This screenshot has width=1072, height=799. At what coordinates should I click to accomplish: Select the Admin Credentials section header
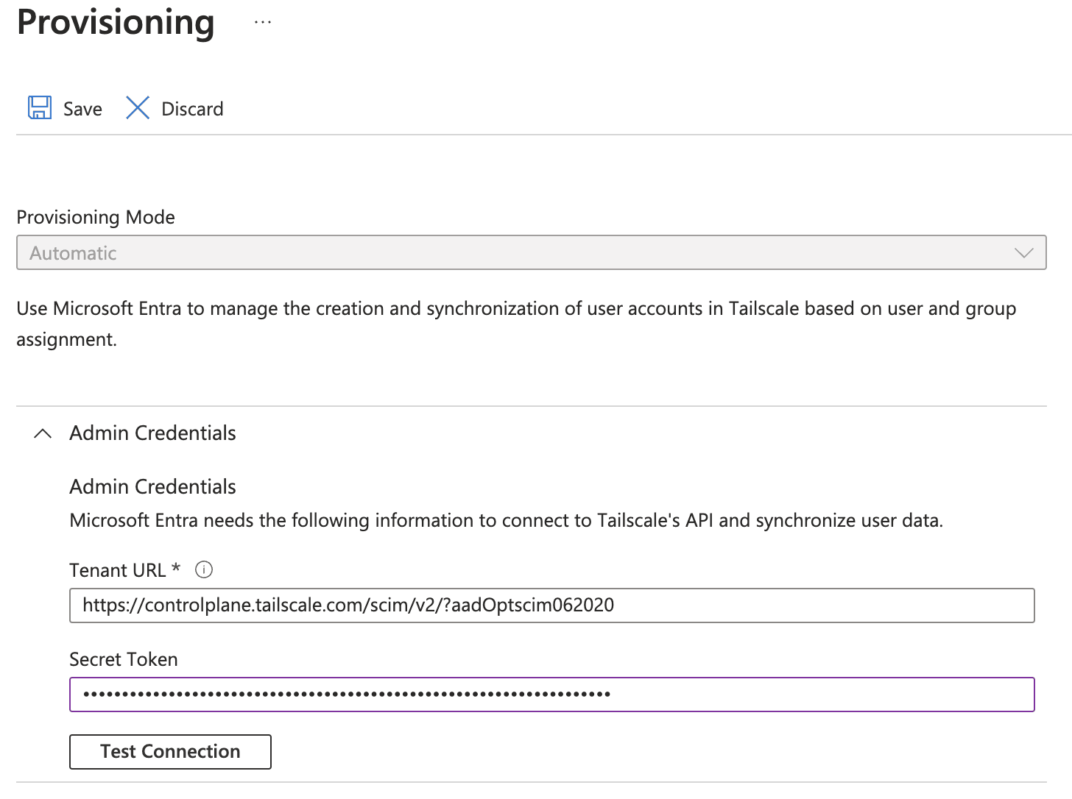tap(152, 433)
